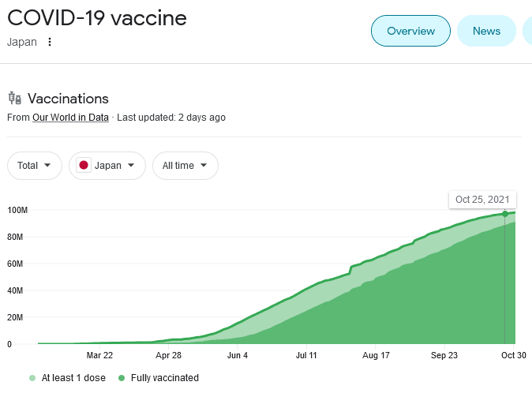Click the 100M label on the y-axis
The image size is (532, 393).
coord(17,210)
